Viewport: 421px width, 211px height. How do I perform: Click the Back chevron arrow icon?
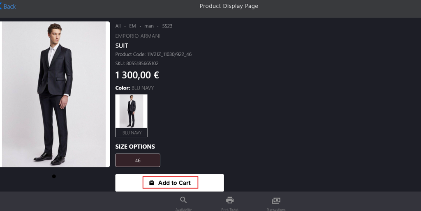pos(1,7)
